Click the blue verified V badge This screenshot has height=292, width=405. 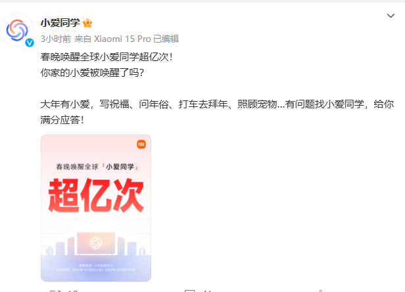pos(30,43)
